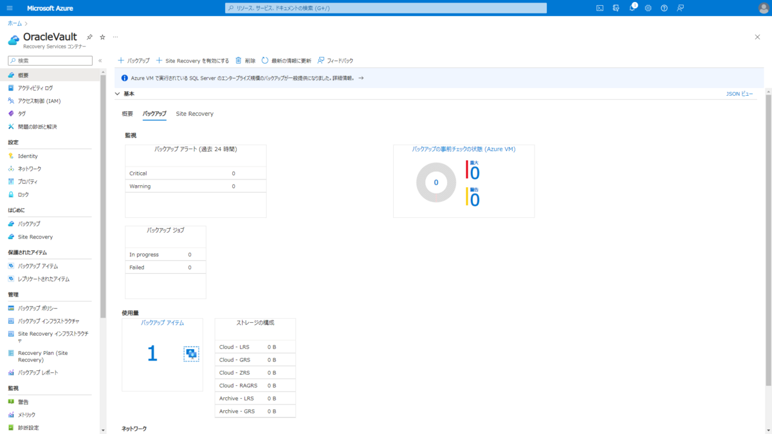Click the main content vertical scrollbar
Screen dimensions: 772x434
(x=768, y=242)
